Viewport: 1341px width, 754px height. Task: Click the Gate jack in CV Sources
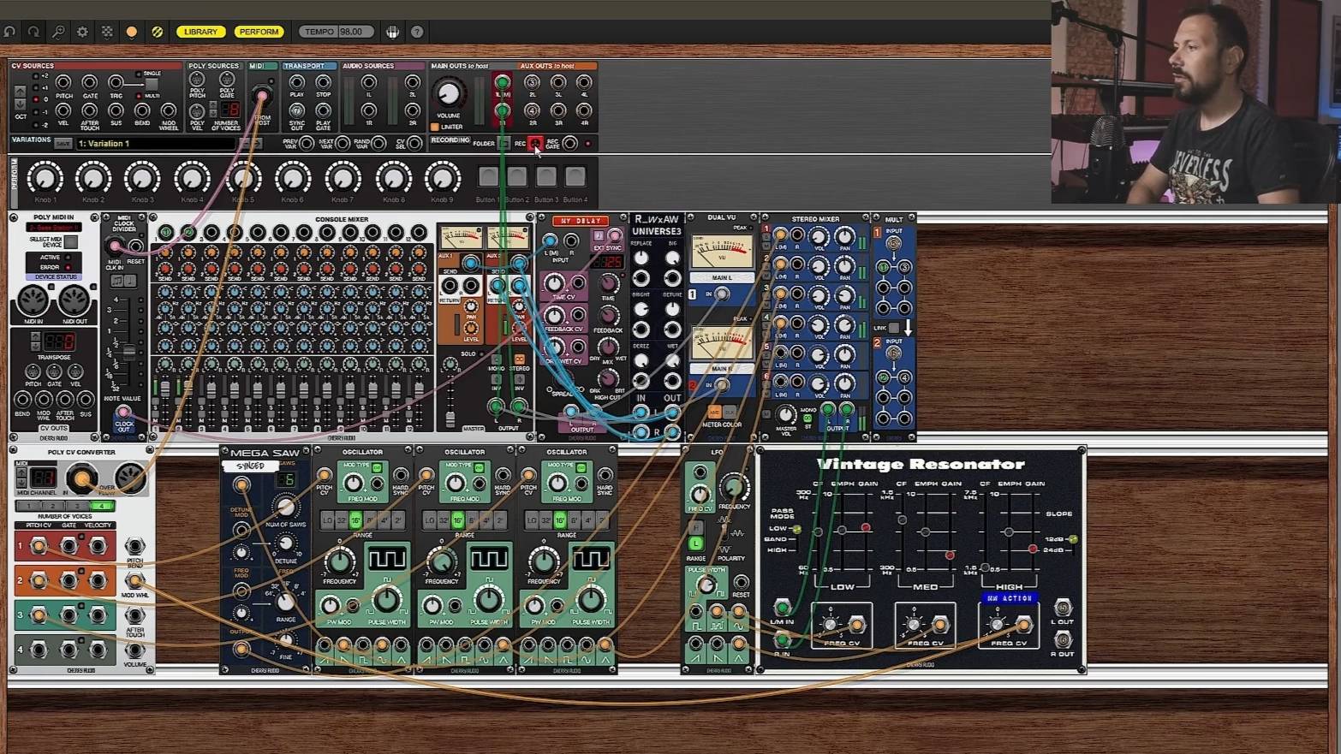[89, 83]
